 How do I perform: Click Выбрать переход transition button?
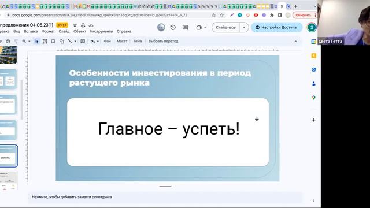pyautogui.click(x=163, y=41)
